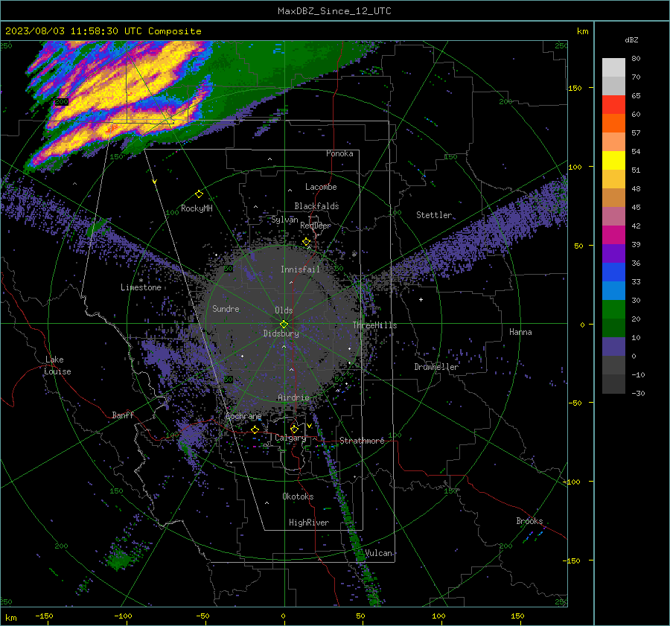Pick the bright green 20-30 dBZ swatch
The height and width of the screenshot is (626, 670).
coord(613,310)
